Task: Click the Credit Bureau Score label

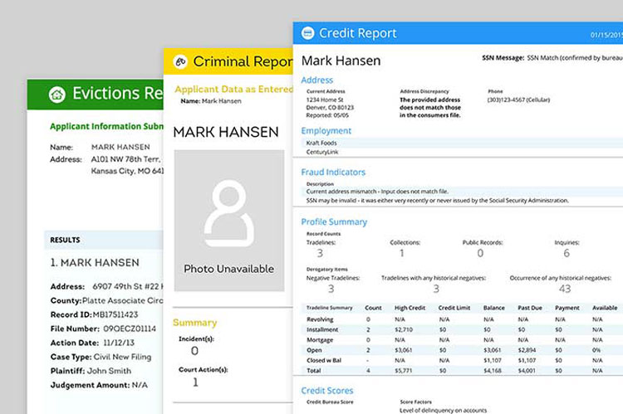Action: click(330, 402)
